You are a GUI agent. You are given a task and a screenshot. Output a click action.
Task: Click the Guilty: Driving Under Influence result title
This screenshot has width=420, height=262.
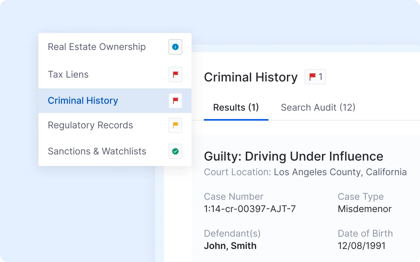pos(293,156)
